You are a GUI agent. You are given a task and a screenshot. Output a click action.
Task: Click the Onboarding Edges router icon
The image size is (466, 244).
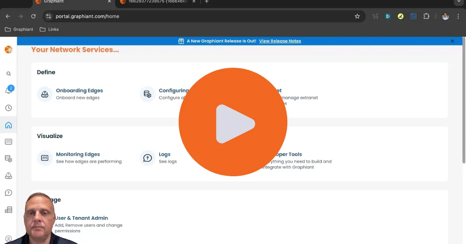pyautogui.click(x=45, y=94)
